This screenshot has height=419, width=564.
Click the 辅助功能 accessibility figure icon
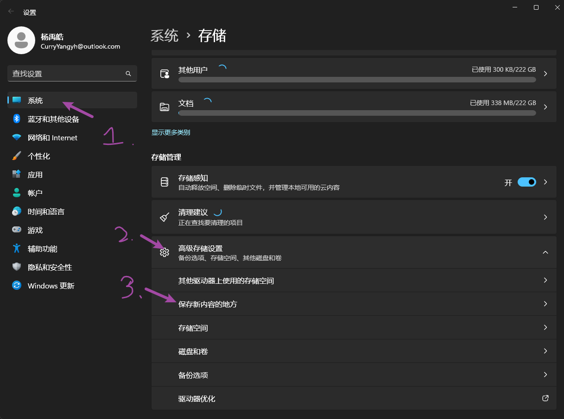click(17, 249)
